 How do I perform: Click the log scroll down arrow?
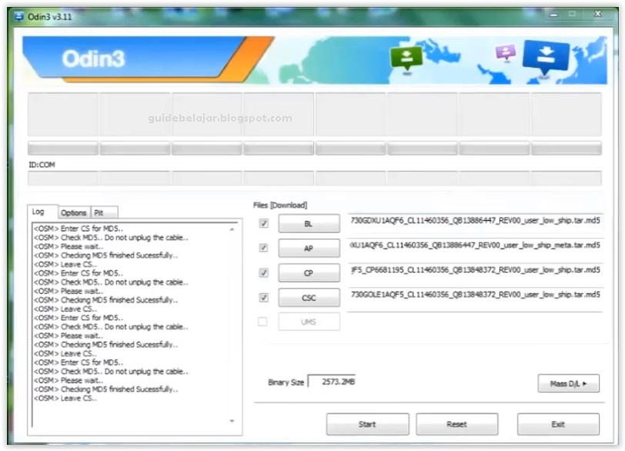tap(232, 421)
